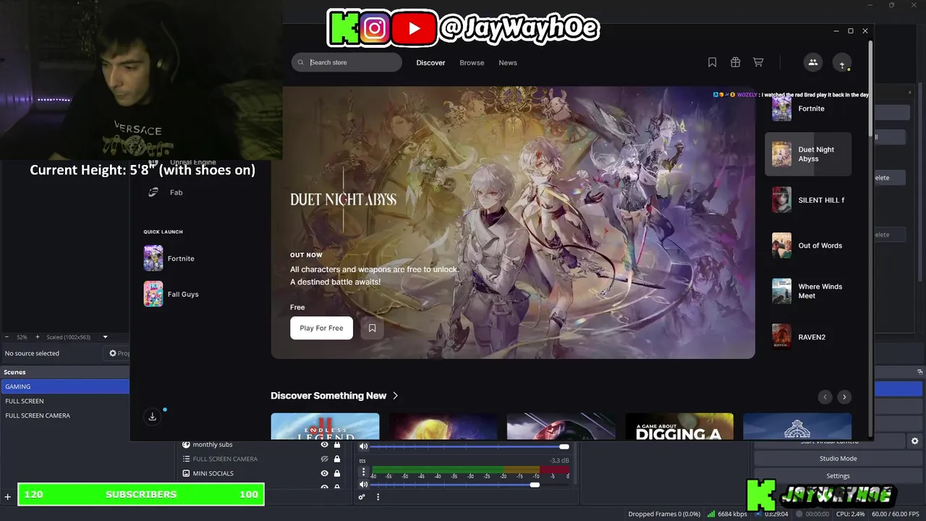This screenshot has height=521, width=926.
Task: Expand Discover Something New chevron
Action: click(395, 396)
